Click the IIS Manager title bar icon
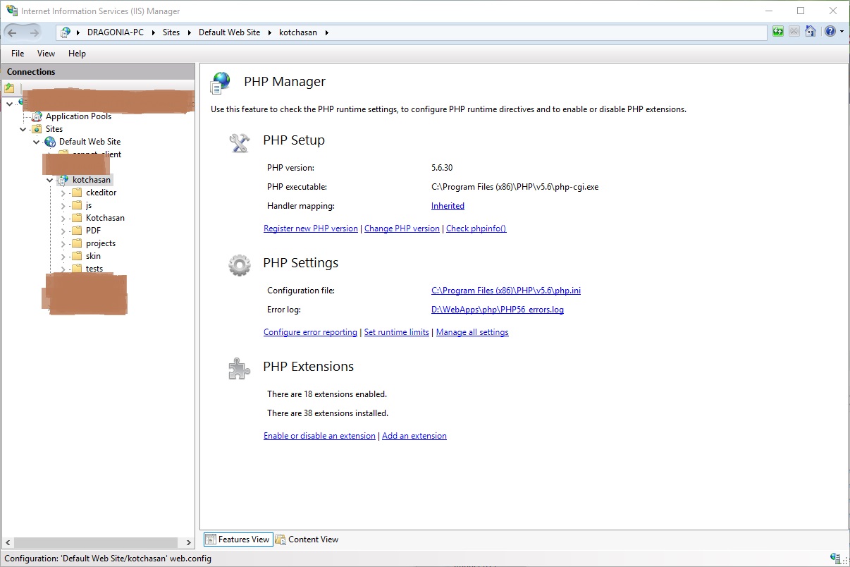 (11, 11)
